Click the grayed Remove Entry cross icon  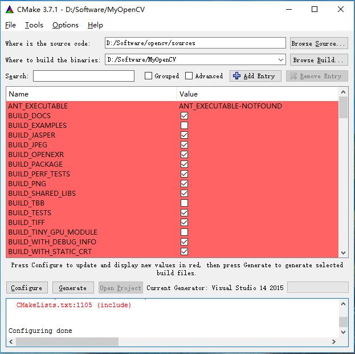click(293, 76)
